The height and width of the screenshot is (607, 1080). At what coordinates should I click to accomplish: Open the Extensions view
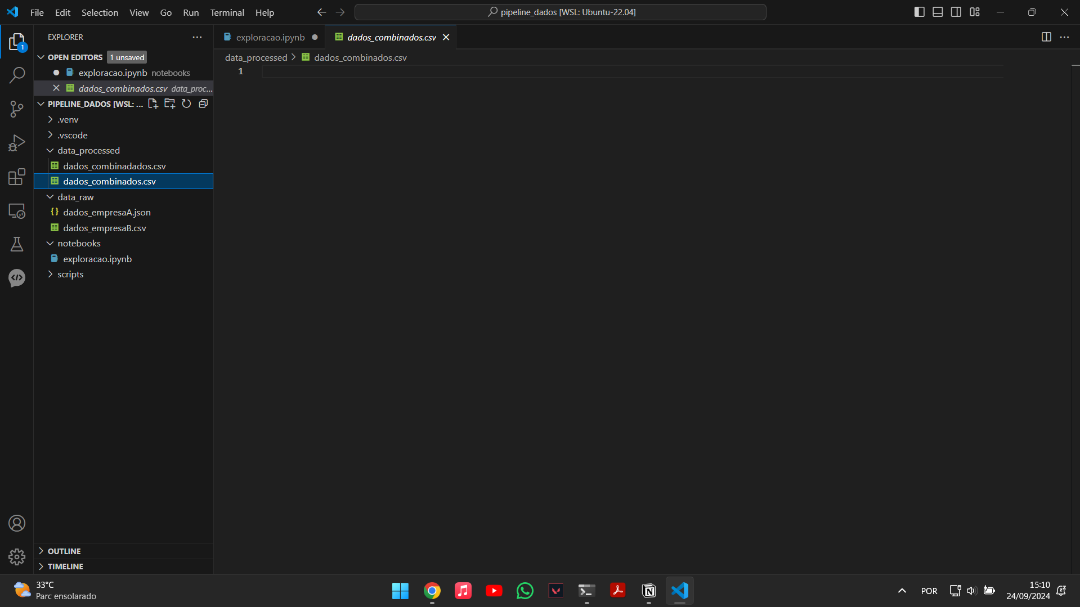click(x=17, y=177)
